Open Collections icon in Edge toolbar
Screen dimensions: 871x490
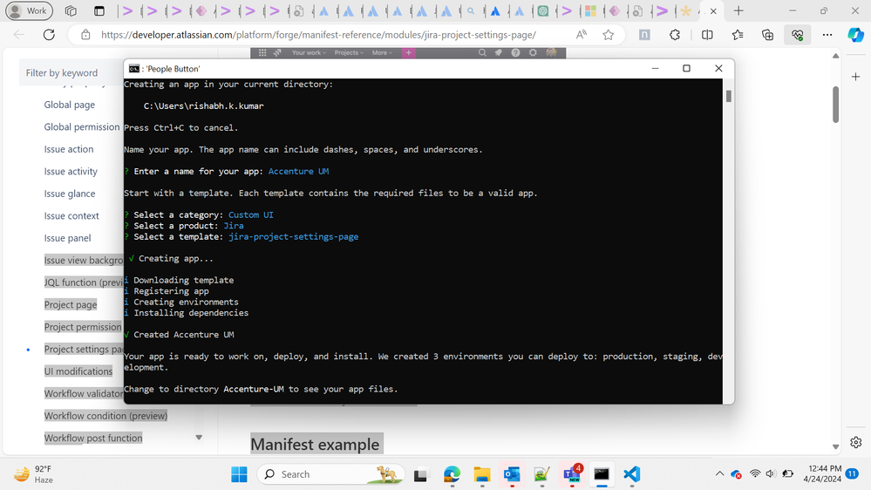point(767,35)
